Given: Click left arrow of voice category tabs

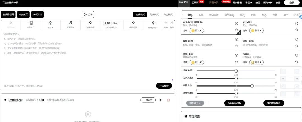Looking at the screenshot, I should [183, 14].
